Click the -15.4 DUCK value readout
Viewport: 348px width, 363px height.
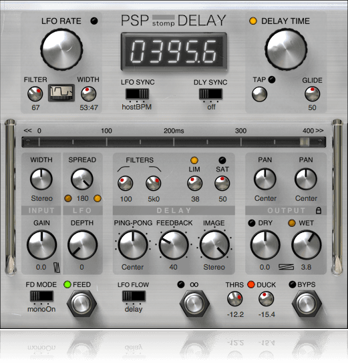click(x=267, y=314)
